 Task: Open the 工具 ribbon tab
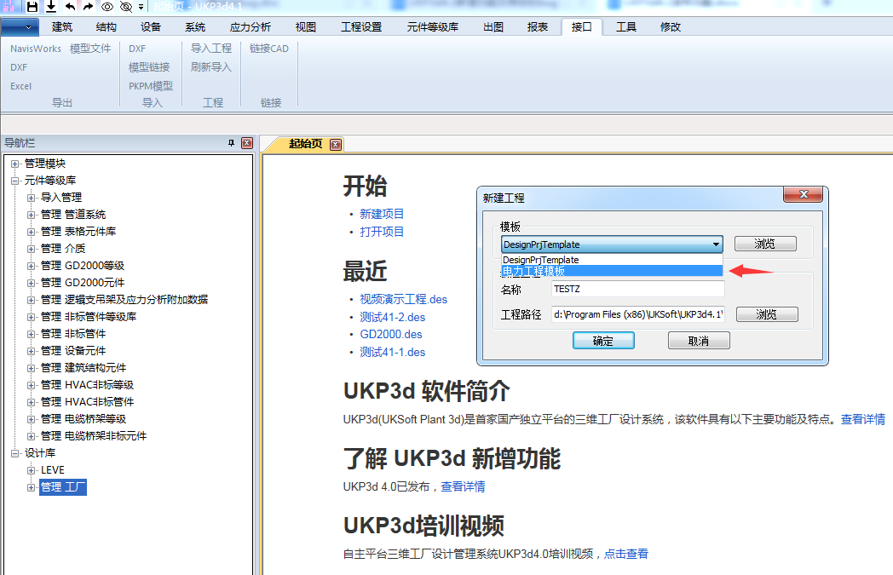pyautogui.click(x=626, y=26)
